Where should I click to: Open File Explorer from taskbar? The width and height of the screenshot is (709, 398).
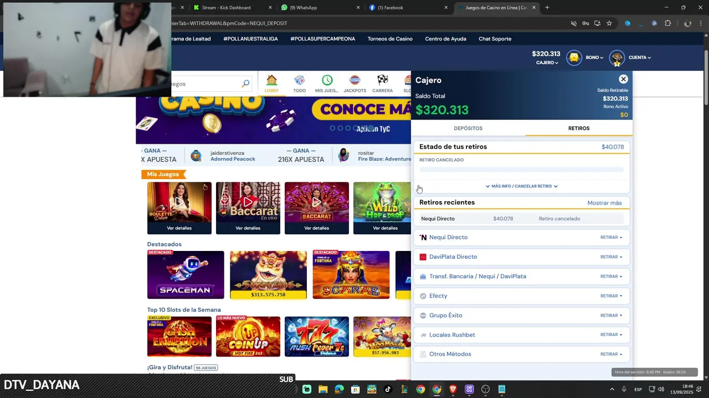[x=323, y=389]
